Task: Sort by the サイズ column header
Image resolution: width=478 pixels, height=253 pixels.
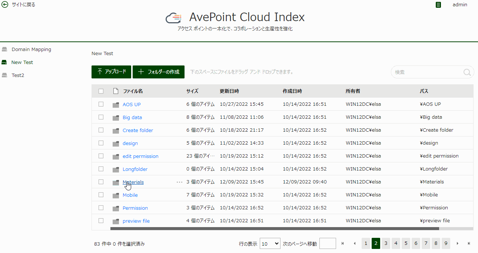Action: click(x=192, y=91)
